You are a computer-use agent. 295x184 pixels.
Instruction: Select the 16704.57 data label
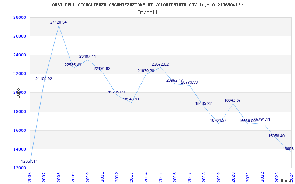218,121
